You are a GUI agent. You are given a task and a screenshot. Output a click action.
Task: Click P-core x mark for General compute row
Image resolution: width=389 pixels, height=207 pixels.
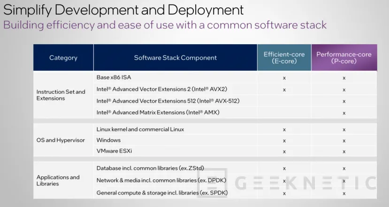pos(344,193)
